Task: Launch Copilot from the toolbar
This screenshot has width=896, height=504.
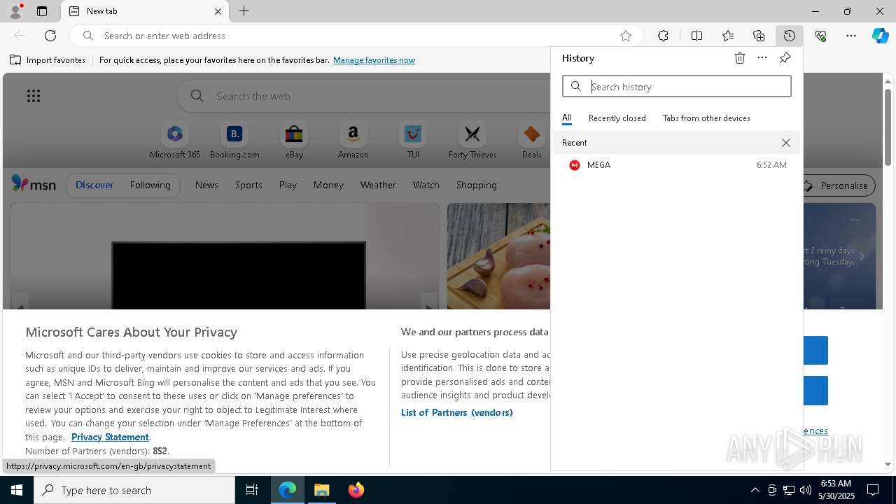Action: (880, 36)
